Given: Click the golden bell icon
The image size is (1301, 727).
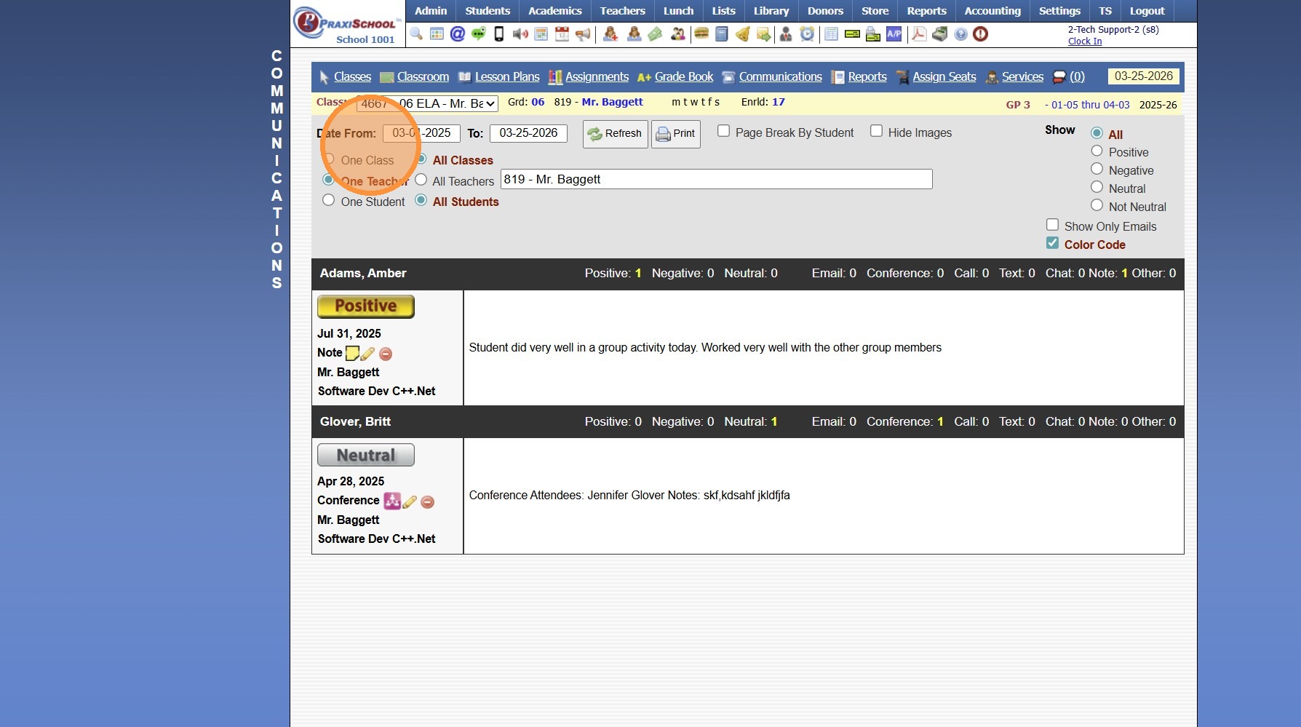Looking at the screenshot, I should pos(743,34).
